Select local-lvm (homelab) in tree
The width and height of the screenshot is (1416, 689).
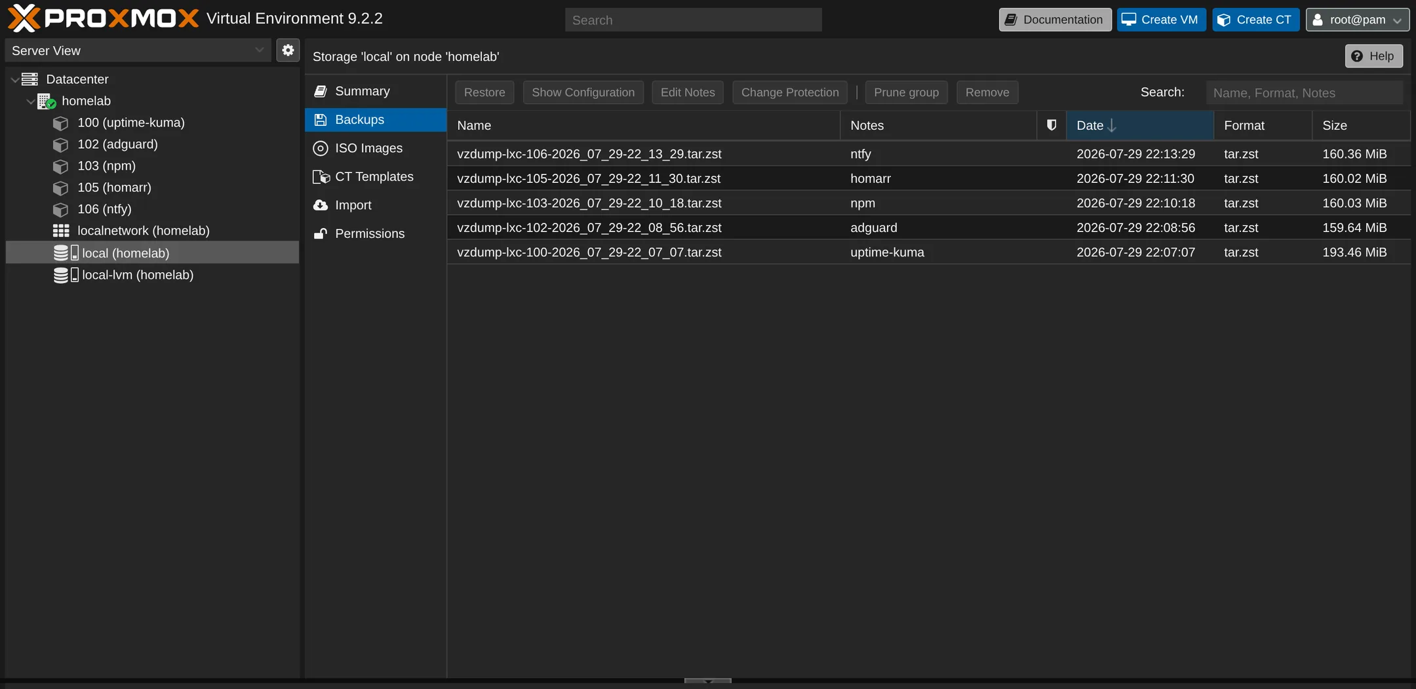(x=152, y=275)
